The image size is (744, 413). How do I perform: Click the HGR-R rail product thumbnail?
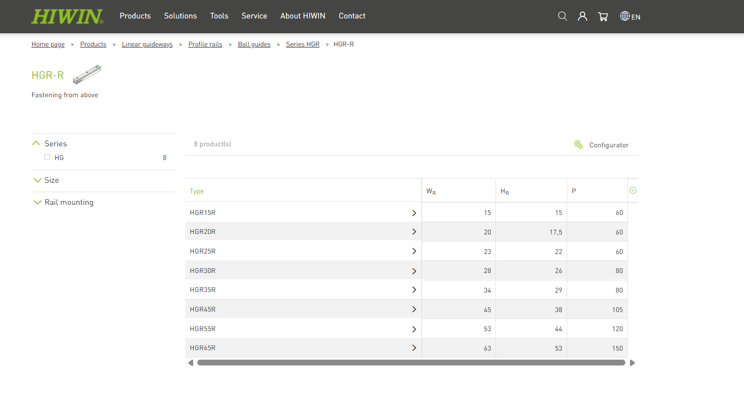pyautogui.click(x=87, y=74)
